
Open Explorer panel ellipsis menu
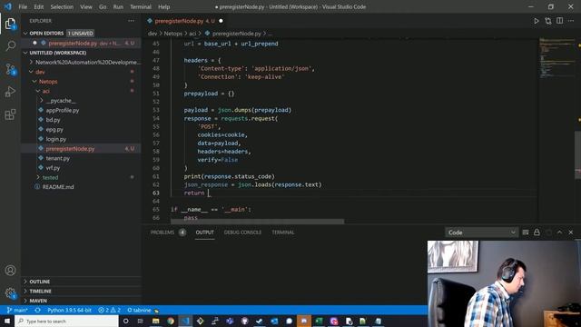click(131, 21)
